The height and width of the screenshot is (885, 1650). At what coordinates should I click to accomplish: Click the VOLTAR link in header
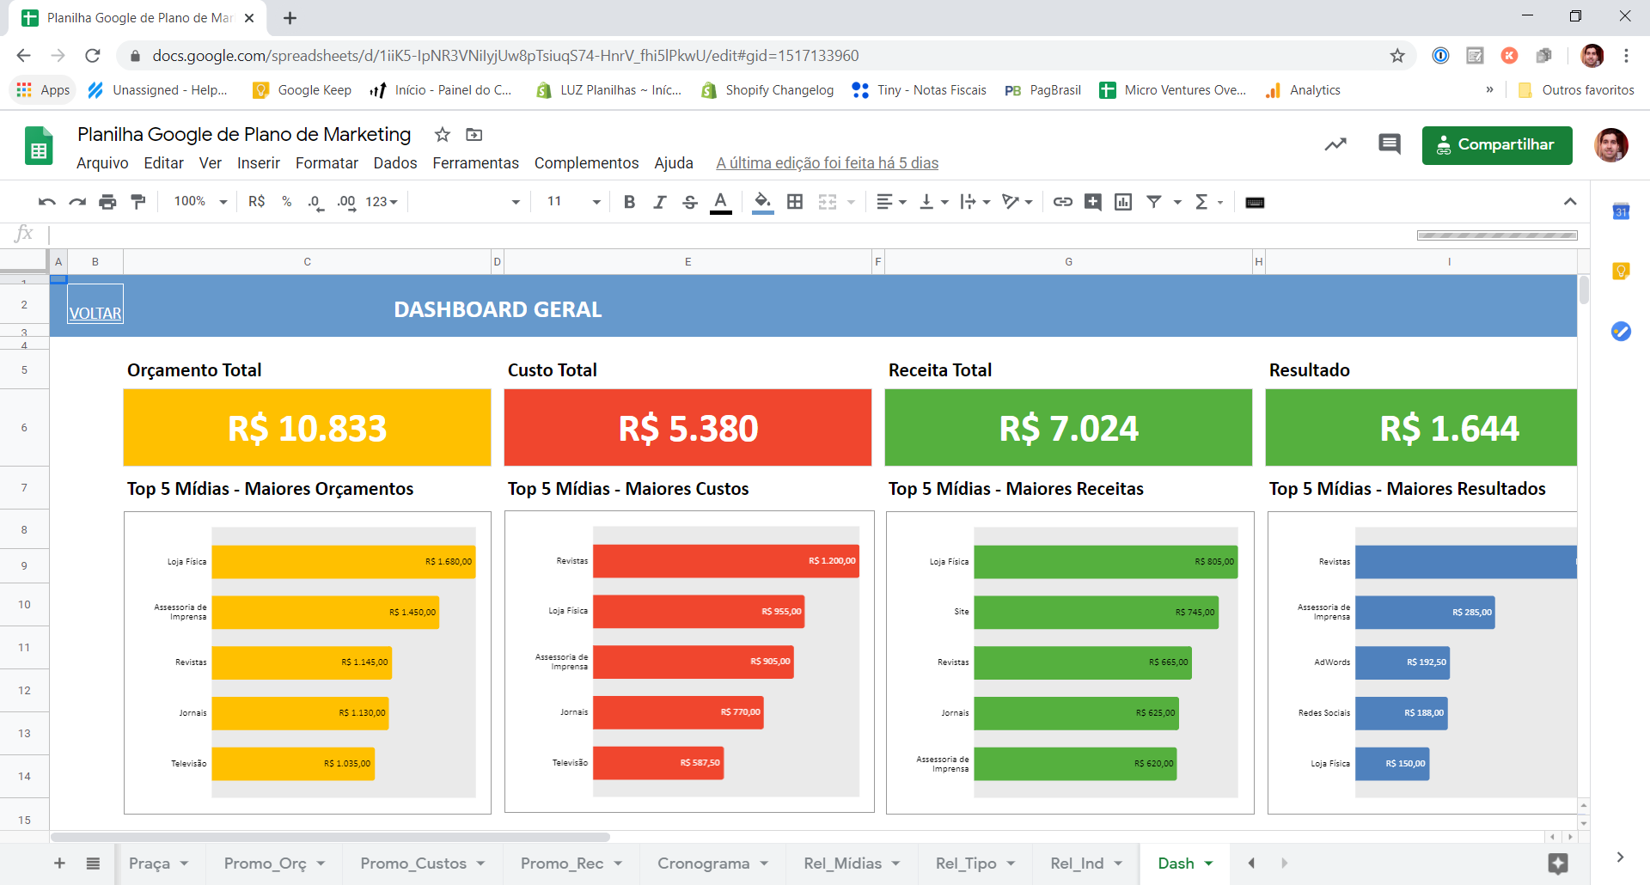[95, 314]
